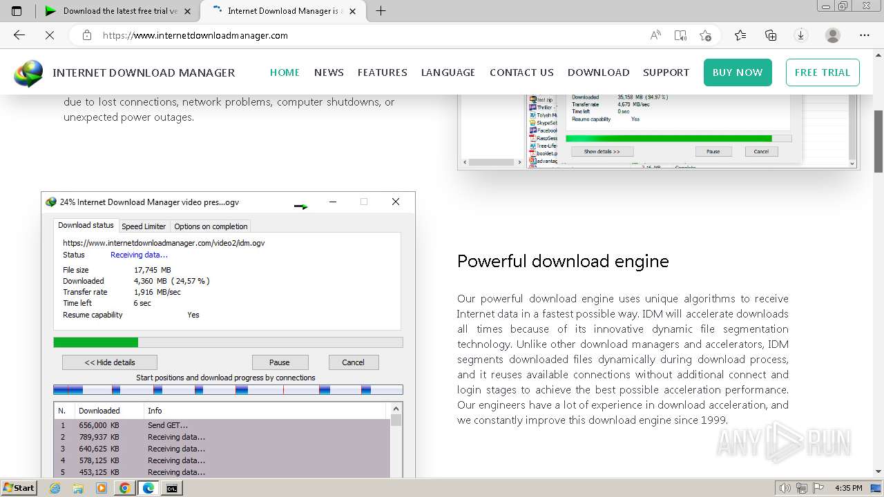Select connection row 5 with 453,125 KB
Image resolution: width=884 pixels, height=497 pixels.
[x=222, y=472]
